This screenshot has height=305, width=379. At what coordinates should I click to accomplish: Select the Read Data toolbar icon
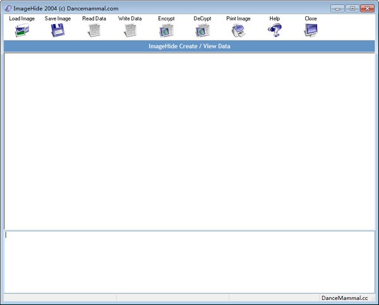[x=94, y=30]
